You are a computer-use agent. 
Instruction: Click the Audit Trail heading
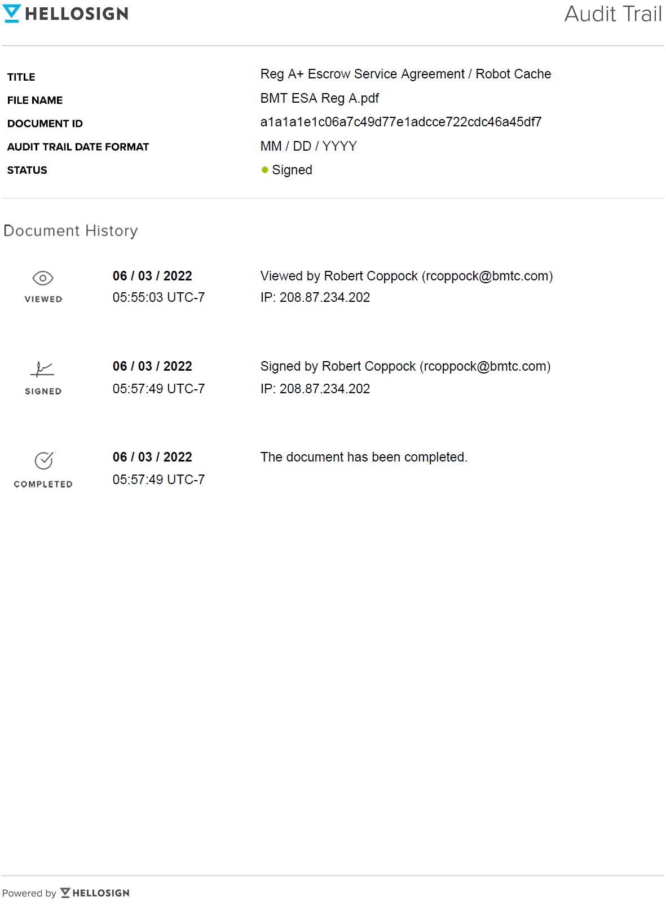click(x=613, y=14)
